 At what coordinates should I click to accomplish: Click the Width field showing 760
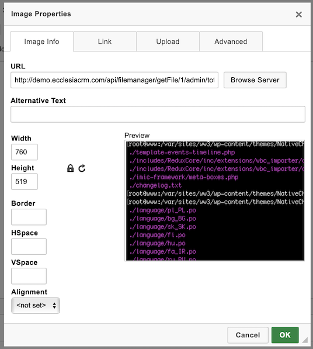tap(25, 152)
